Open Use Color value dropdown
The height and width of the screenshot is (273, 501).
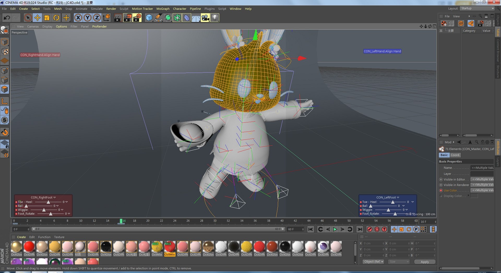click(x=482, y=190)
